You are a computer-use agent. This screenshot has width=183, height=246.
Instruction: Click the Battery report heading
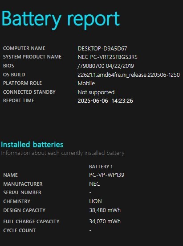coord(61,20)
